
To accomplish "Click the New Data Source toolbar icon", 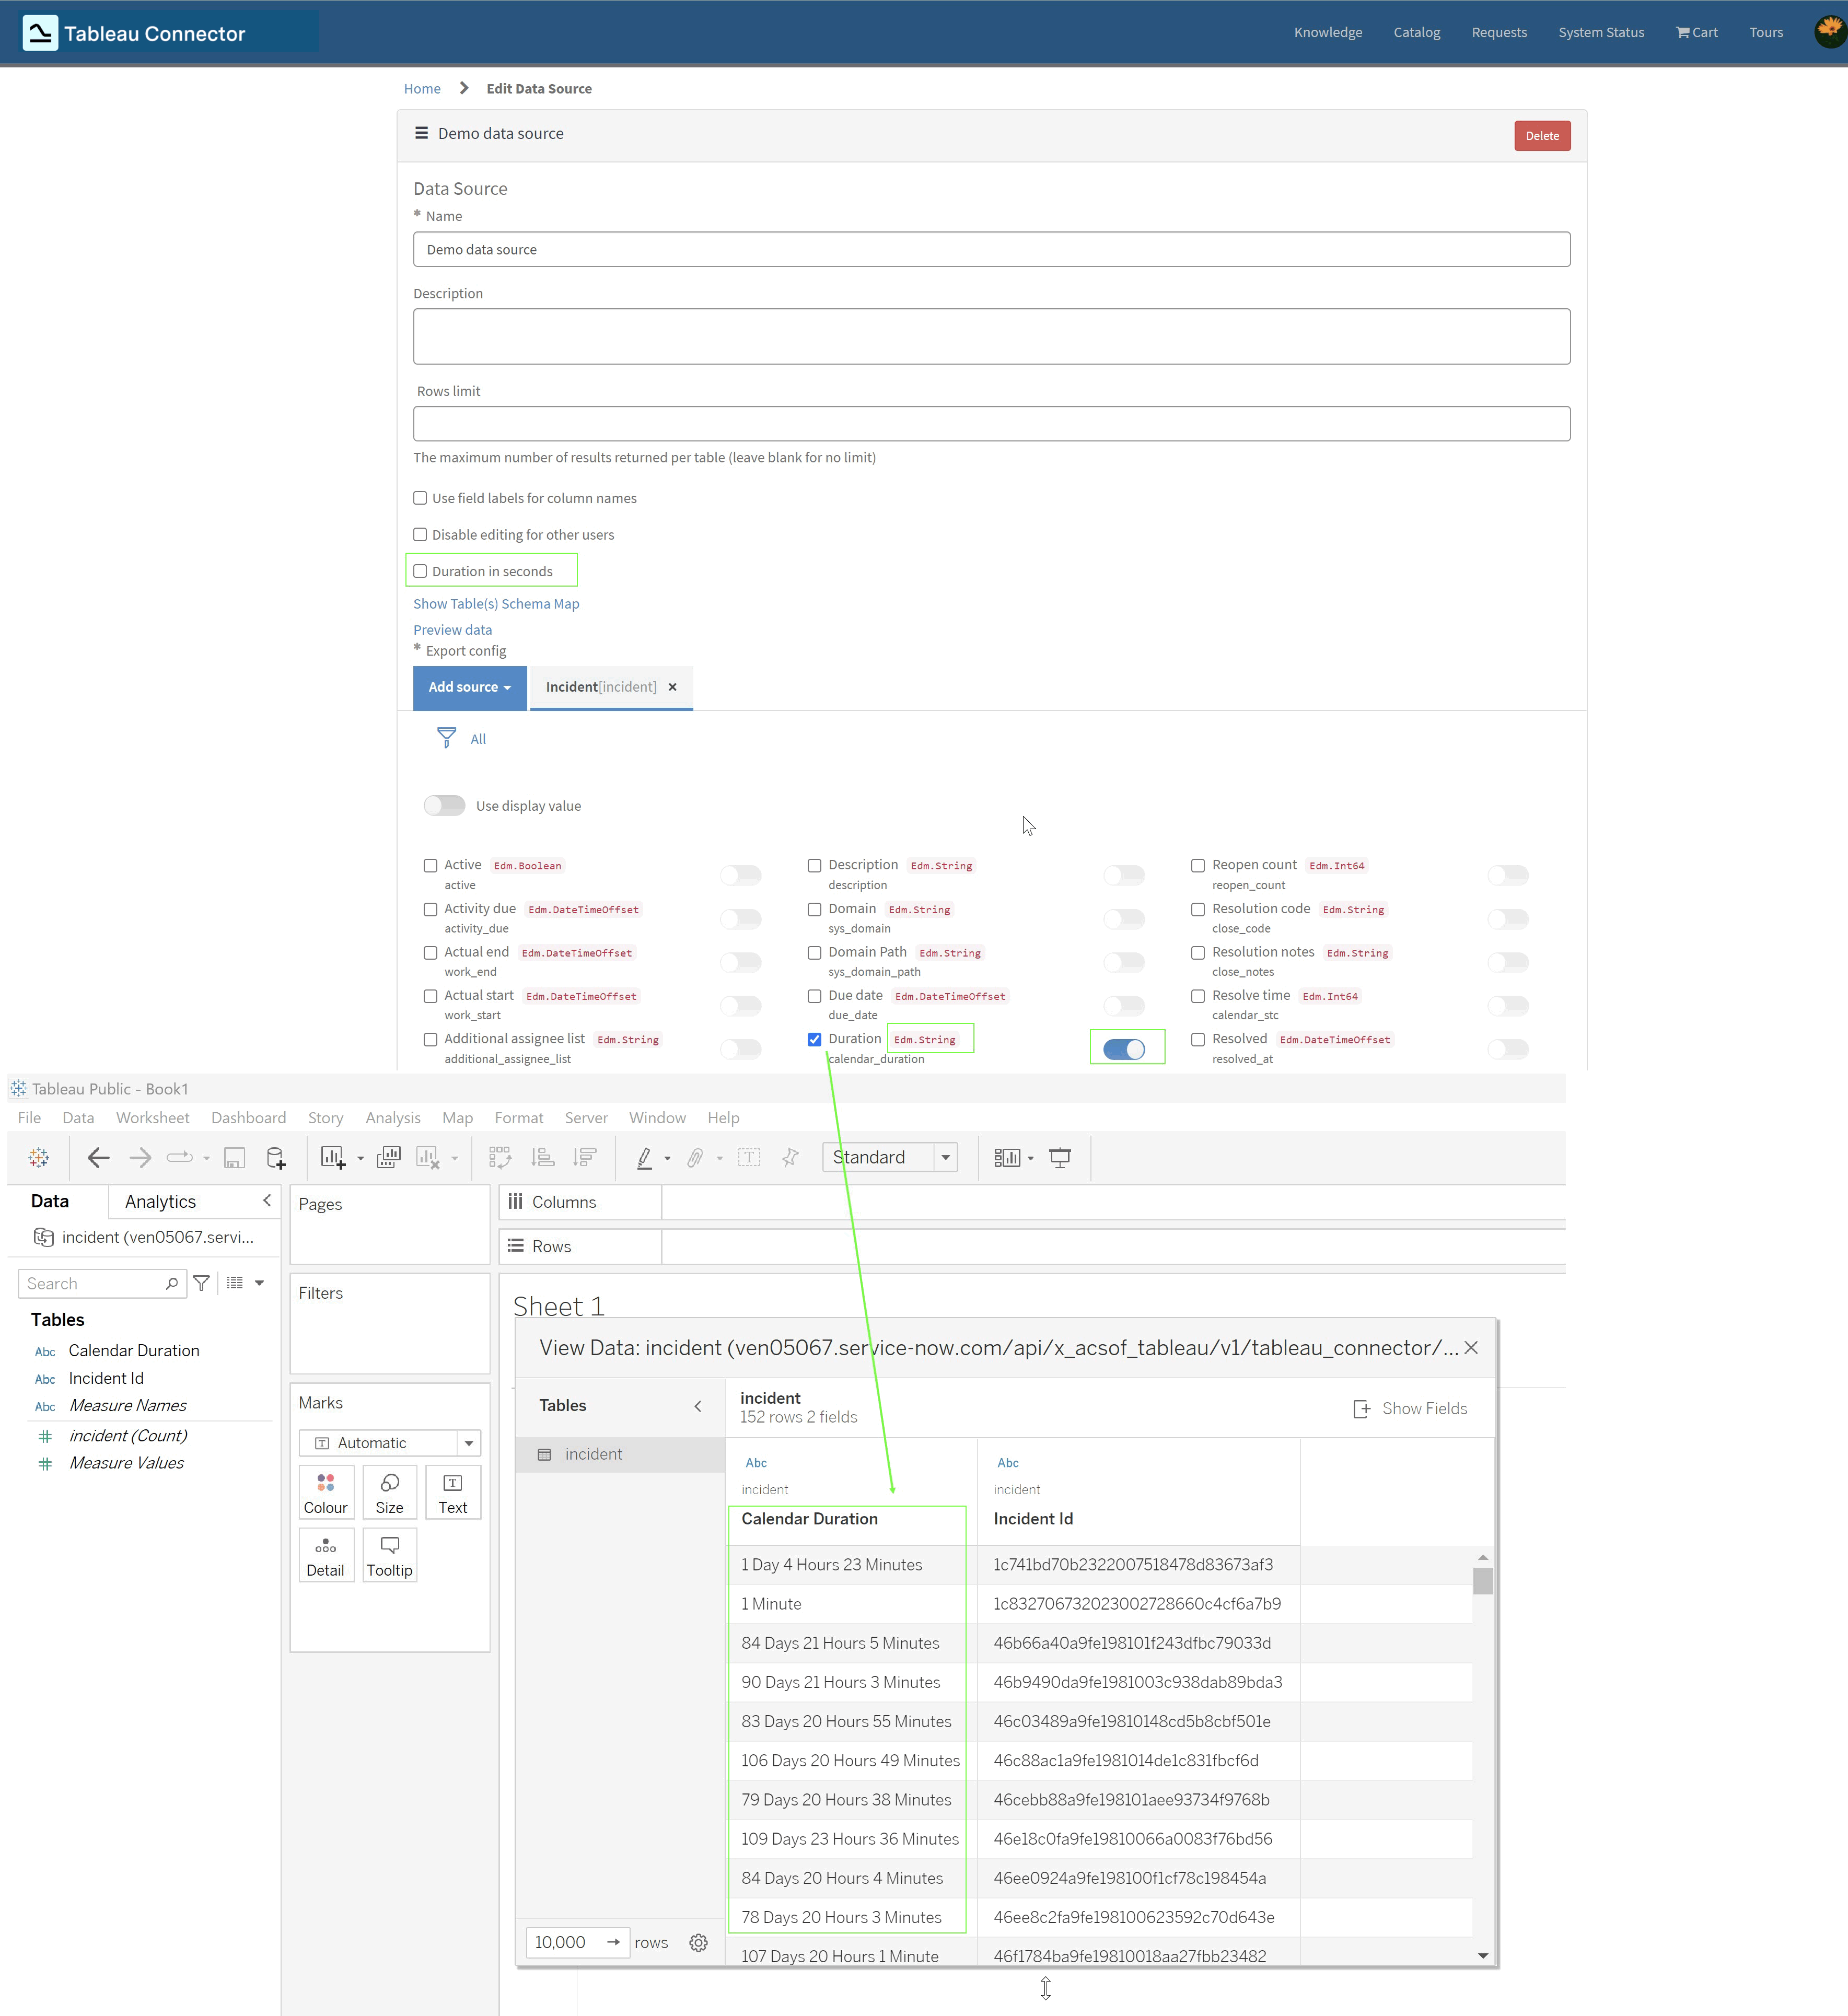I will coord(276,1157).
